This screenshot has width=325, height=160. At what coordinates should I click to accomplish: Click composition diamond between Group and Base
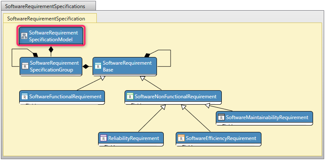coord(86,66)
